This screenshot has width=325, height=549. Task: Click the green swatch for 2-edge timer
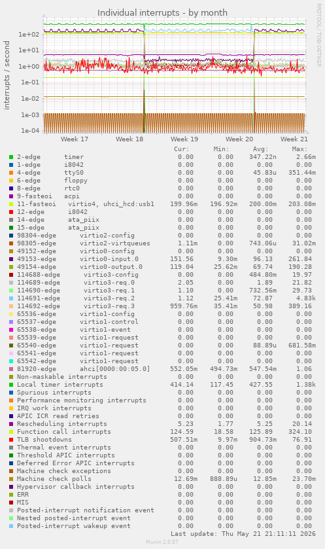11,157
